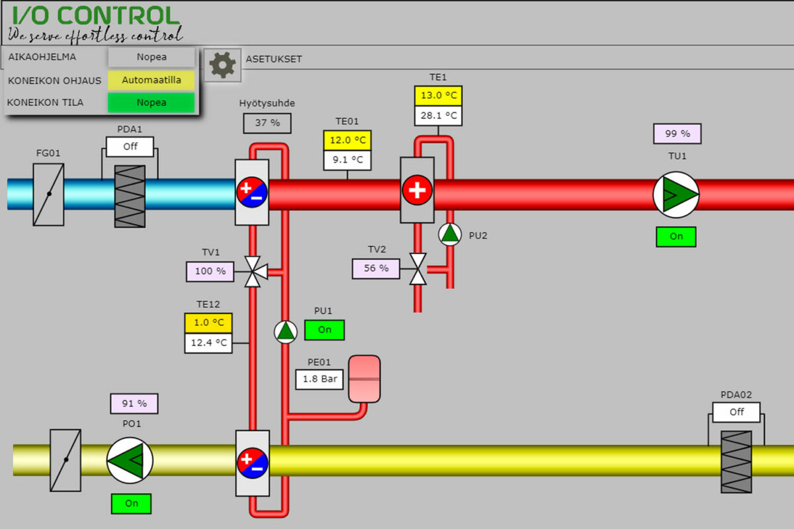794x529 pixels.
Task: Toggle the PO1 fan On status
Action: 131,503
